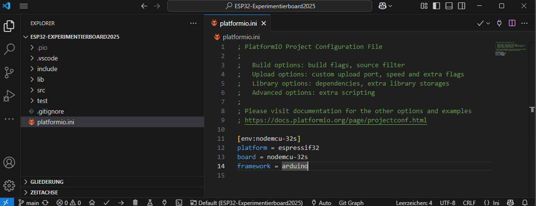This screenshot has height=206, width=536.
Task: Open the hamburger application menu
Action: point(24,6)
